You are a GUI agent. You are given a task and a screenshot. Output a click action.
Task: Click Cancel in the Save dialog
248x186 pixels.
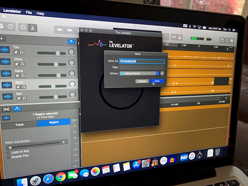click(x=142, y=81)
